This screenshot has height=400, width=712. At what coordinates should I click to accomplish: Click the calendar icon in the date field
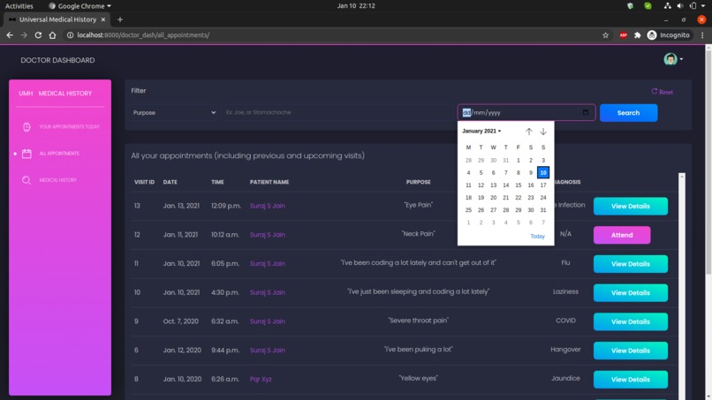(586, 112)
